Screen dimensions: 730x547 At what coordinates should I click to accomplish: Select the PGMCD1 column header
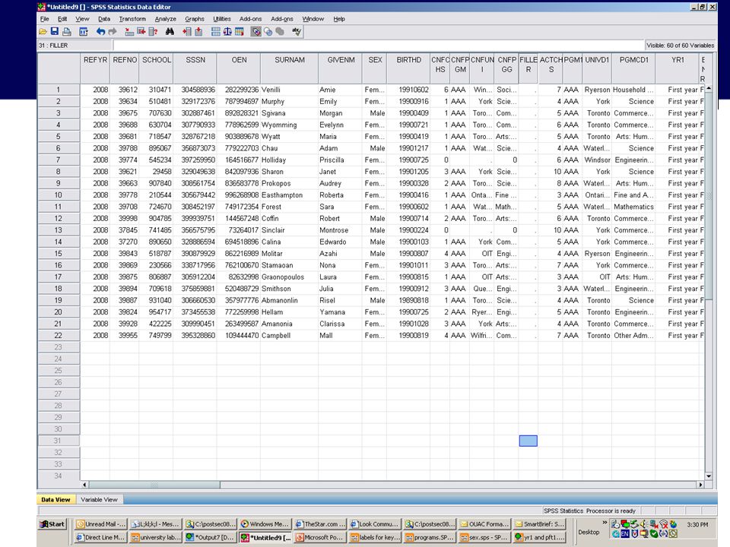click(x=633, y=68)
